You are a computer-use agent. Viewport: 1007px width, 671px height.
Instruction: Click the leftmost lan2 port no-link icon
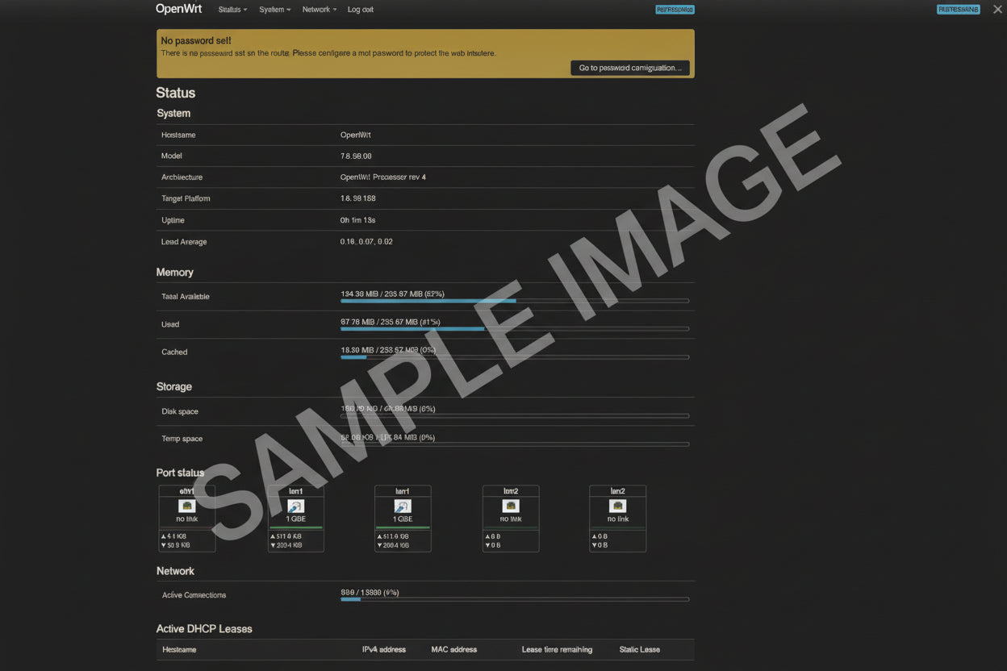(x=511, y=506)
